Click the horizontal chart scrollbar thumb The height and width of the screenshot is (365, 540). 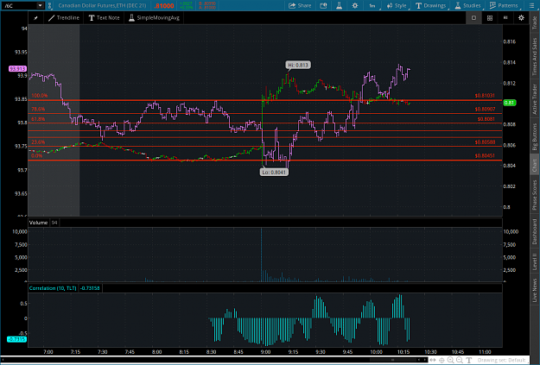pos(392,360)
